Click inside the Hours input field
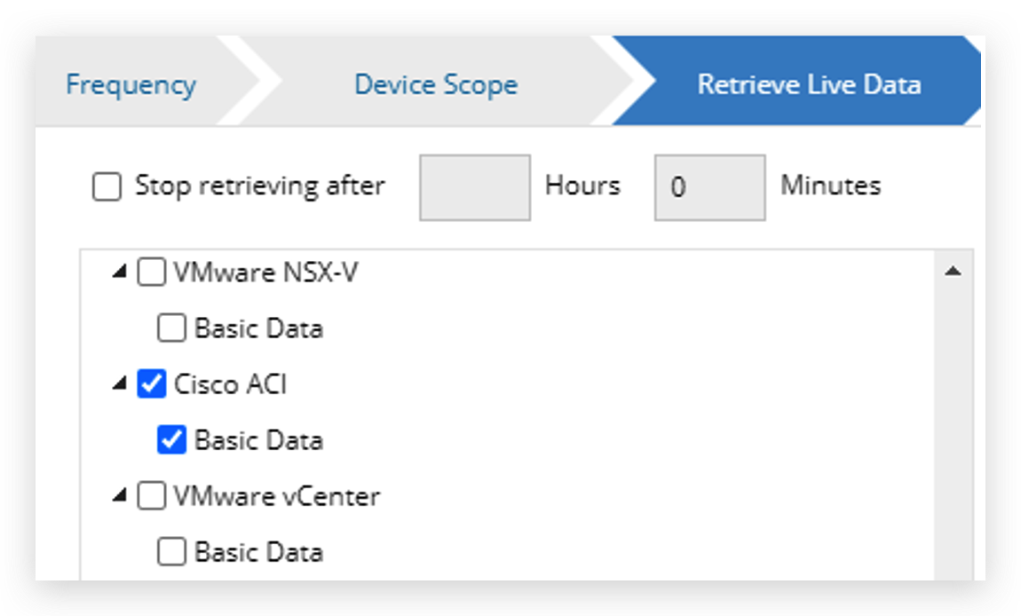The height and width of the screenshot is (616, 1021). (x=474, y=186)
